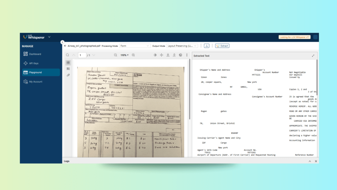Zoom in the PDF with plus magnifier
The height and width of the screenshot is (190, 337).
pos(133,55)
